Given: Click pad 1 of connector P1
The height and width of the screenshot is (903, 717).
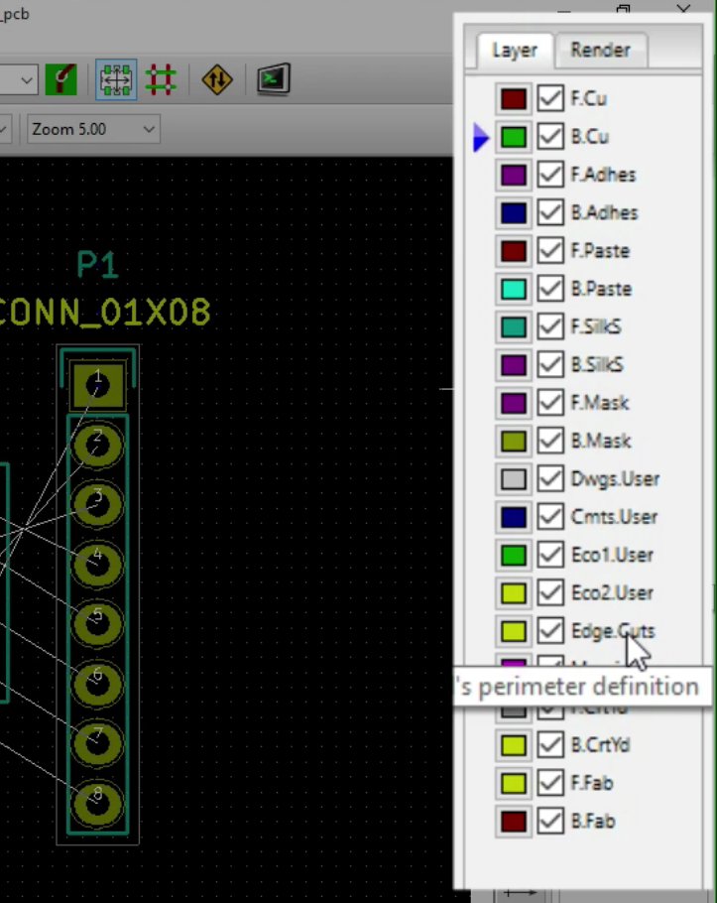Looking at the screenshot, I should click(x=97, y=385).
